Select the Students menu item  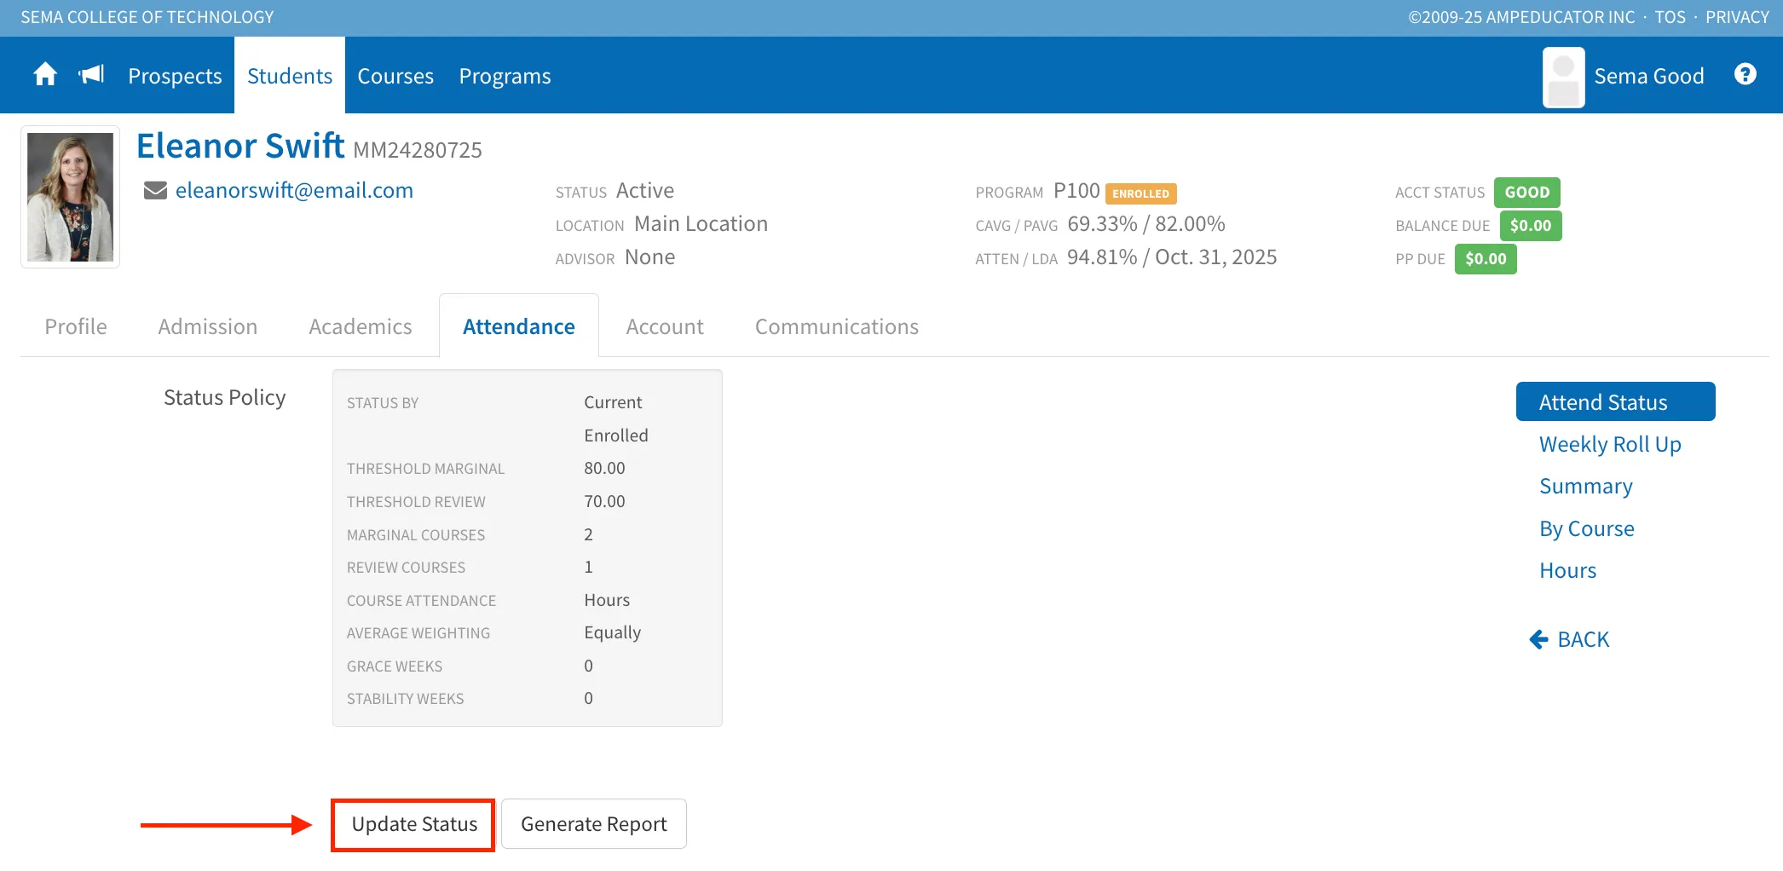click(x=290, y=76)
